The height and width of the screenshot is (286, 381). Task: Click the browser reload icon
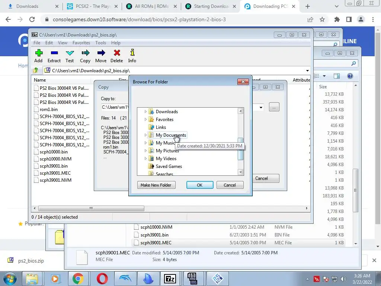(32, 19)
